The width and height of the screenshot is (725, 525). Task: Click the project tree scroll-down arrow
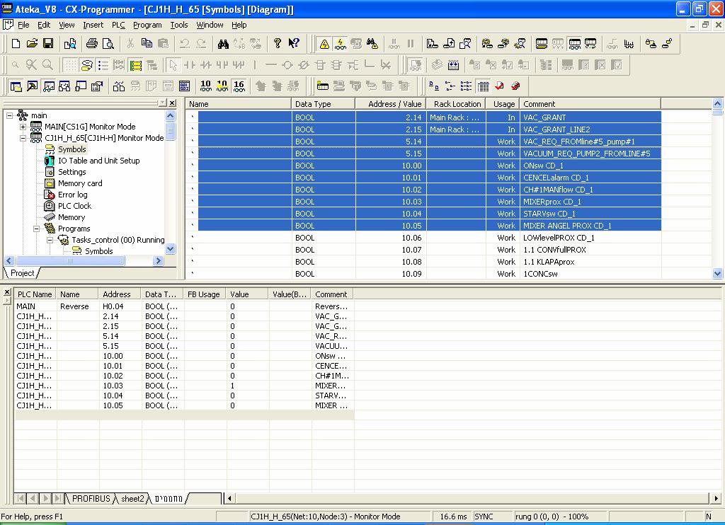click(x=170, y=250)
